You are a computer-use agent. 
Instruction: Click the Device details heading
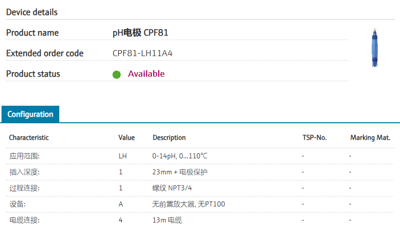pyautogui.click(x=32, y=12)
